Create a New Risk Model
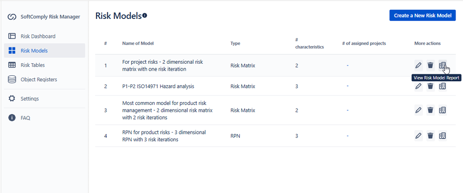Screen dimensions: 463x193 [422, 15]
